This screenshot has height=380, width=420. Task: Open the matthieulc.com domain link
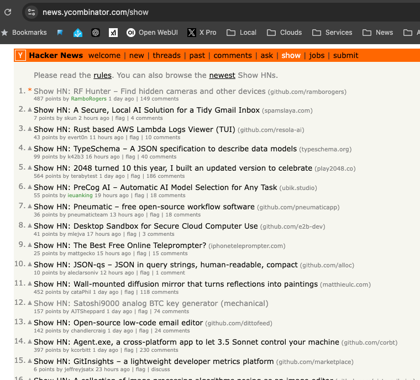tap(345, 284)
